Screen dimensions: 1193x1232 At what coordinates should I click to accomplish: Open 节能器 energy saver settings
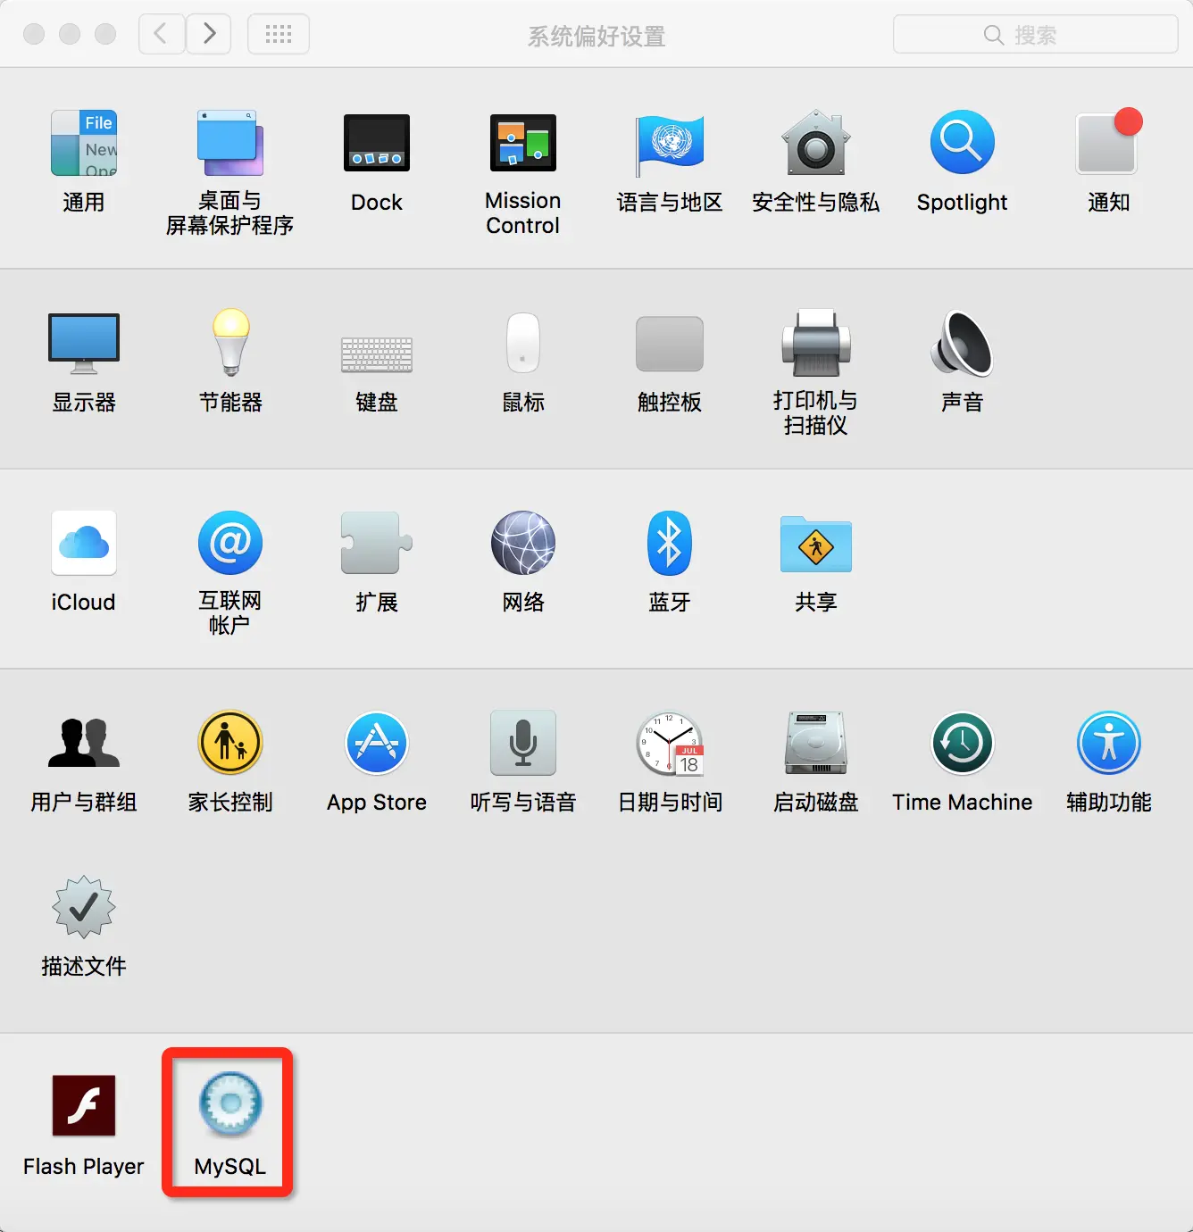click(x=230, y=344)
